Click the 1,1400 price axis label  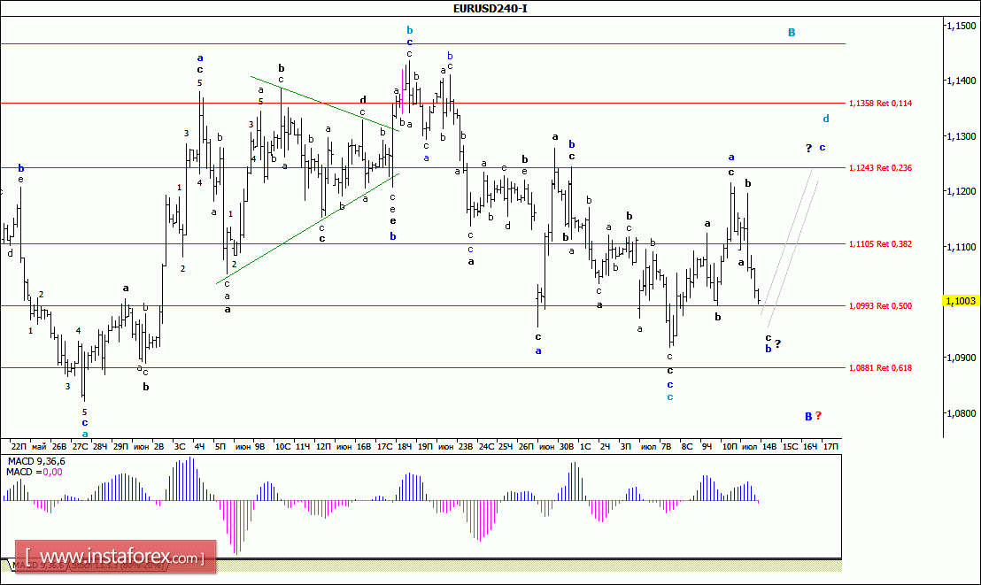click(961, 81)
